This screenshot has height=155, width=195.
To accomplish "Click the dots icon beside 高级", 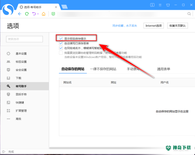I will pyautogui.click(x=9, y=119).
